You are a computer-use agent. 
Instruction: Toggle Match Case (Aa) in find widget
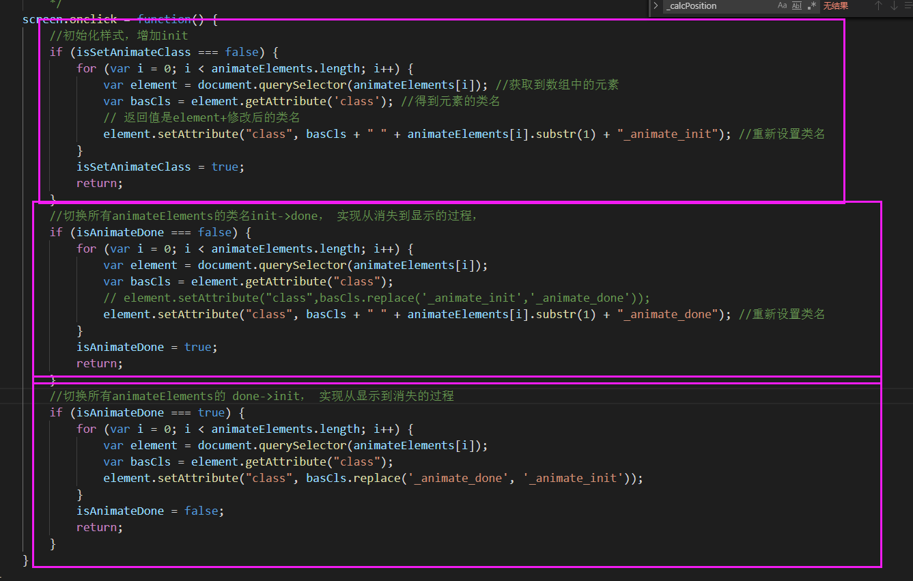coord(782,5)
